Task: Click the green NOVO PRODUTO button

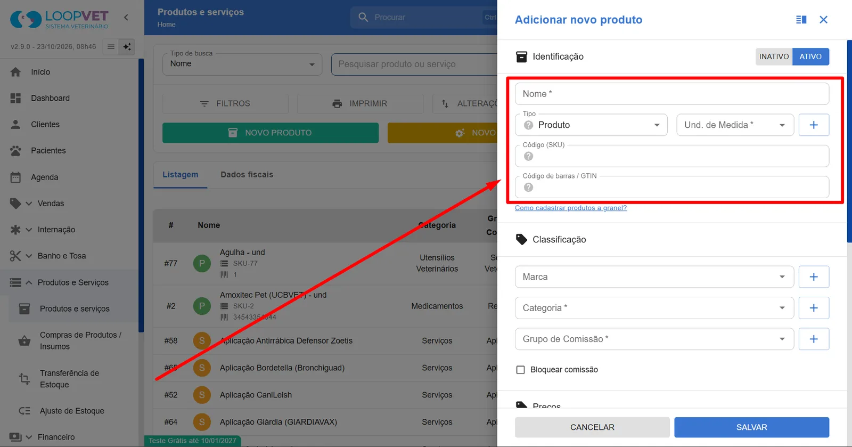Action: [271, 133]
